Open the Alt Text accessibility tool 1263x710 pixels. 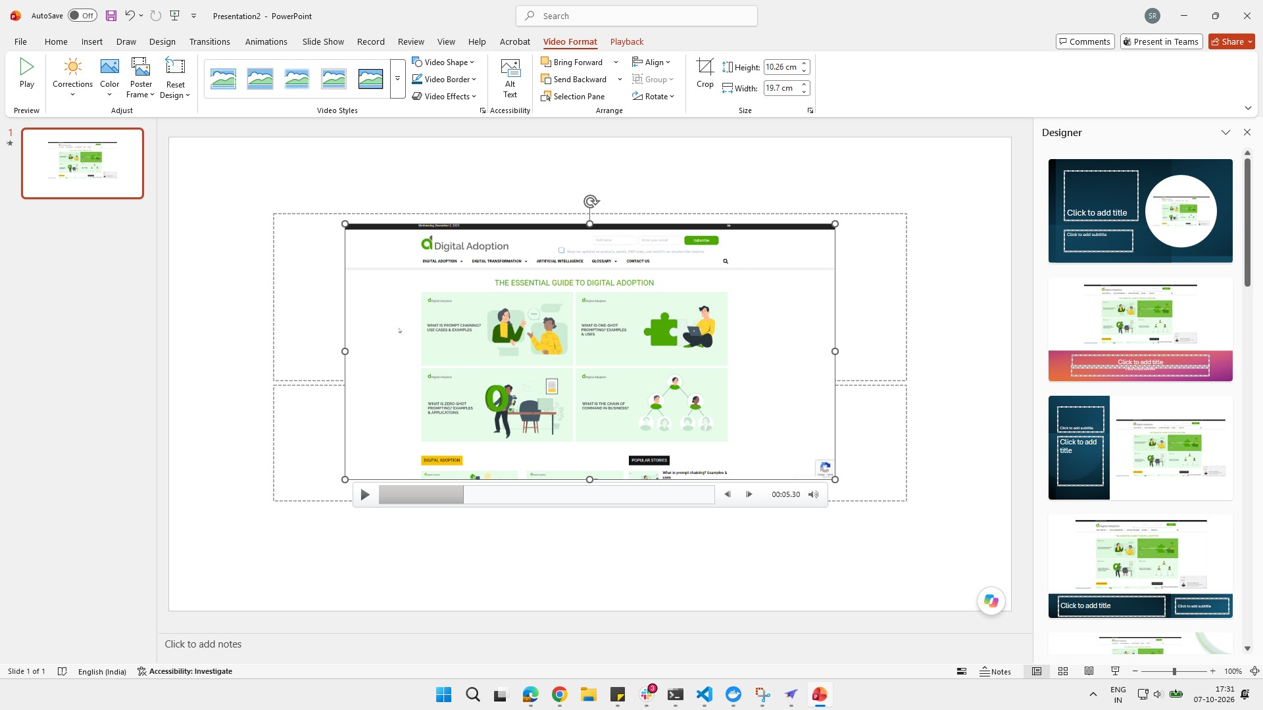point(510,78)
